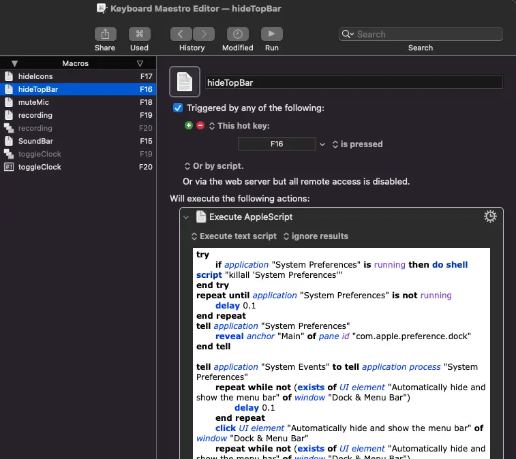
Task: Click the Modified clock icon
Action: point(238,34)
